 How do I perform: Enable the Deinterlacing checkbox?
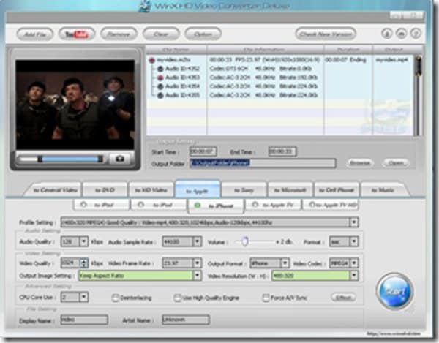pyautogui.click(x=115, y=298)
